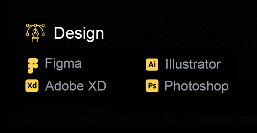Open the Illustrator text label

click(193, 64)
